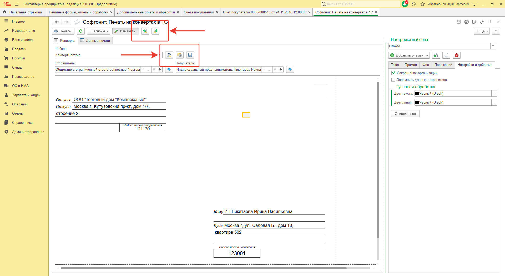Click the blue arrow next to Отправитель field
Image resolution: width=505 pixels, height=276 pixels.
pos(169,69)
